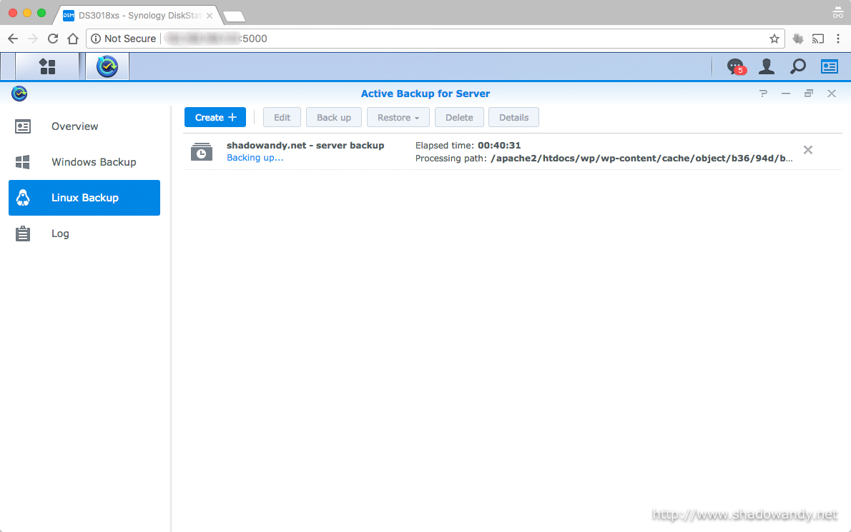Screen dimensions: 851x532
Task: Click the backup task clock icon
Action: [202, 151]
